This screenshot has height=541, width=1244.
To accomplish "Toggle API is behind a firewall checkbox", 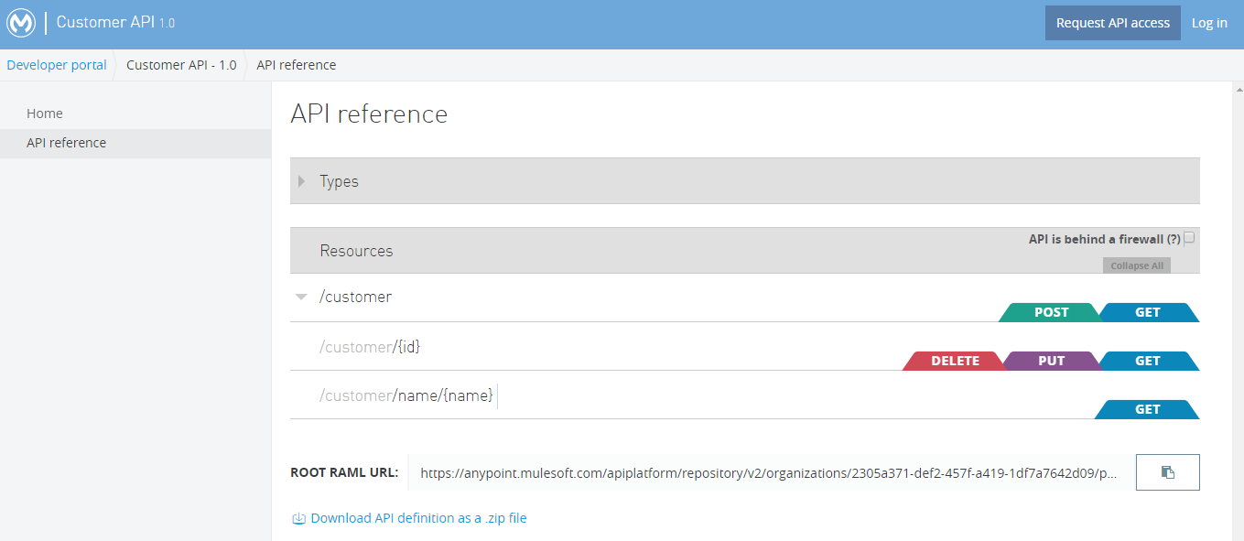I will 1189,239.
